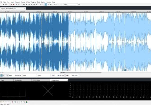Close the HipHop_Instrumental file tab

click(25, 8)
